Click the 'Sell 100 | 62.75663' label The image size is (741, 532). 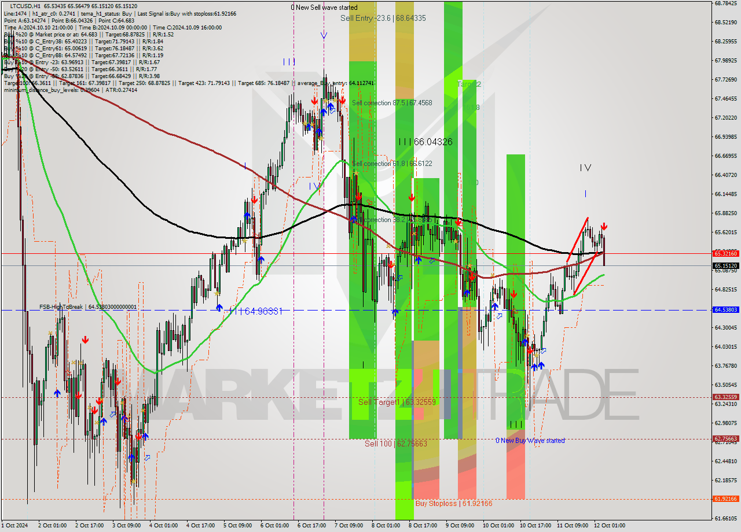click(396, 444)
